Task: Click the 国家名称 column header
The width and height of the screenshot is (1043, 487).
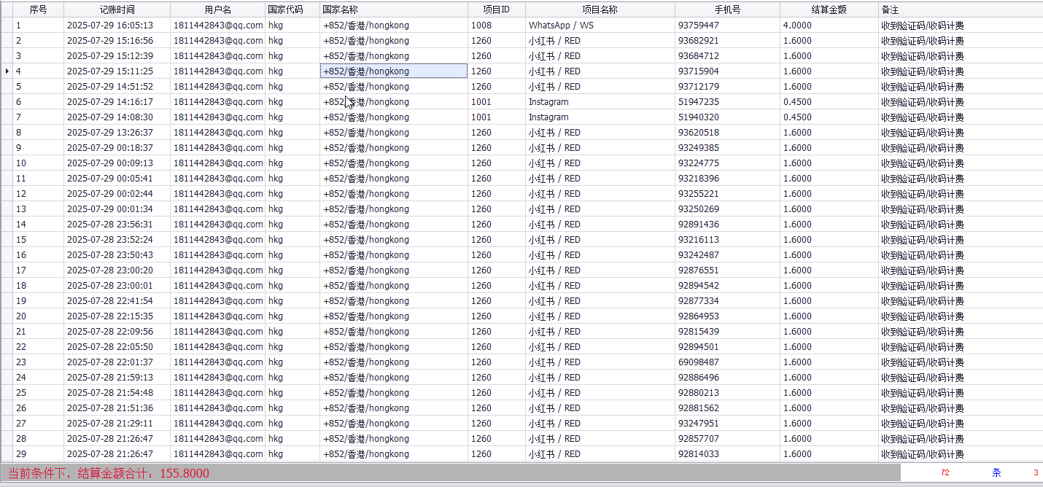Action: [x=394, y=9]
